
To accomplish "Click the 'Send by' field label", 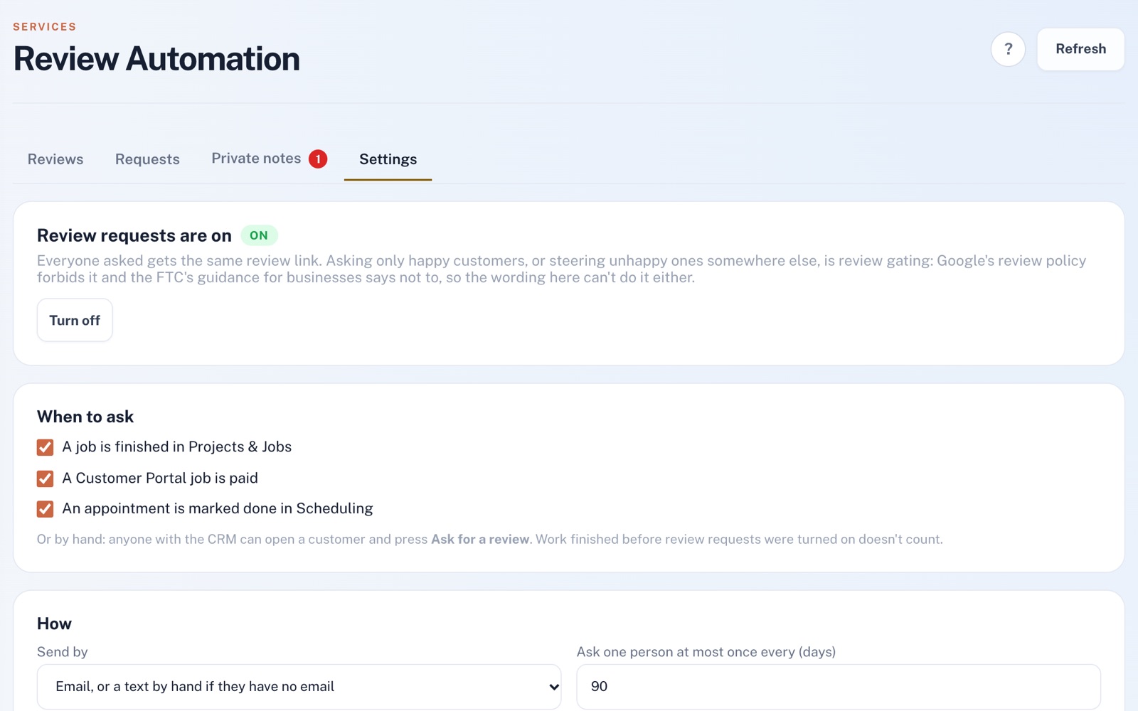I will click(x=63, y=652).
